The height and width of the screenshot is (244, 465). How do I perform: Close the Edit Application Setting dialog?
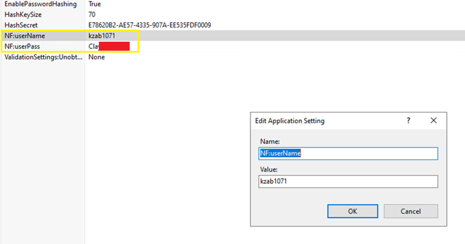[x=433, y=121]
